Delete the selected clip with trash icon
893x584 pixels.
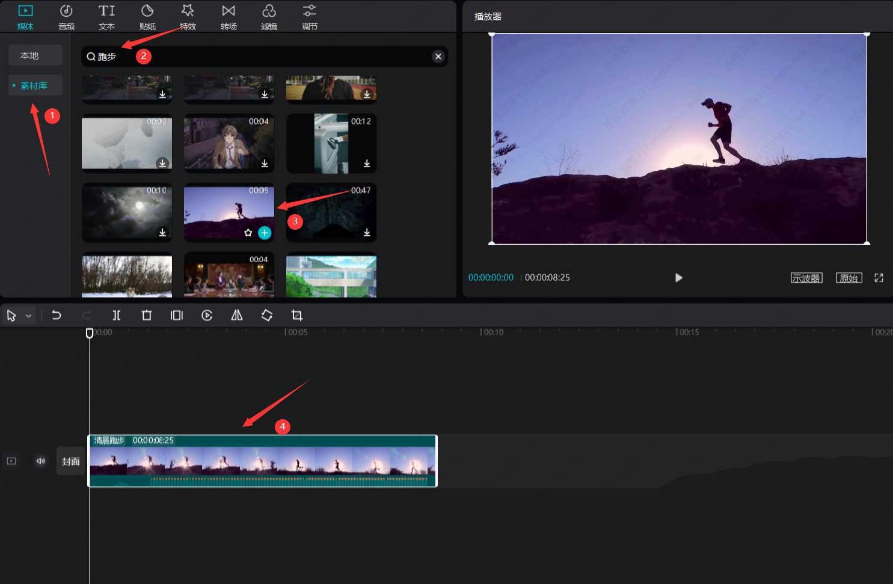point(146,315)
